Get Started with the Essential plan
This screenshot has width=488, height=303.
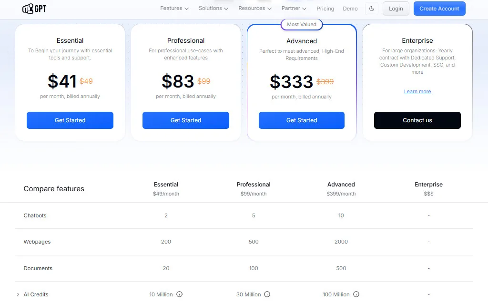[x=70, y=120]
